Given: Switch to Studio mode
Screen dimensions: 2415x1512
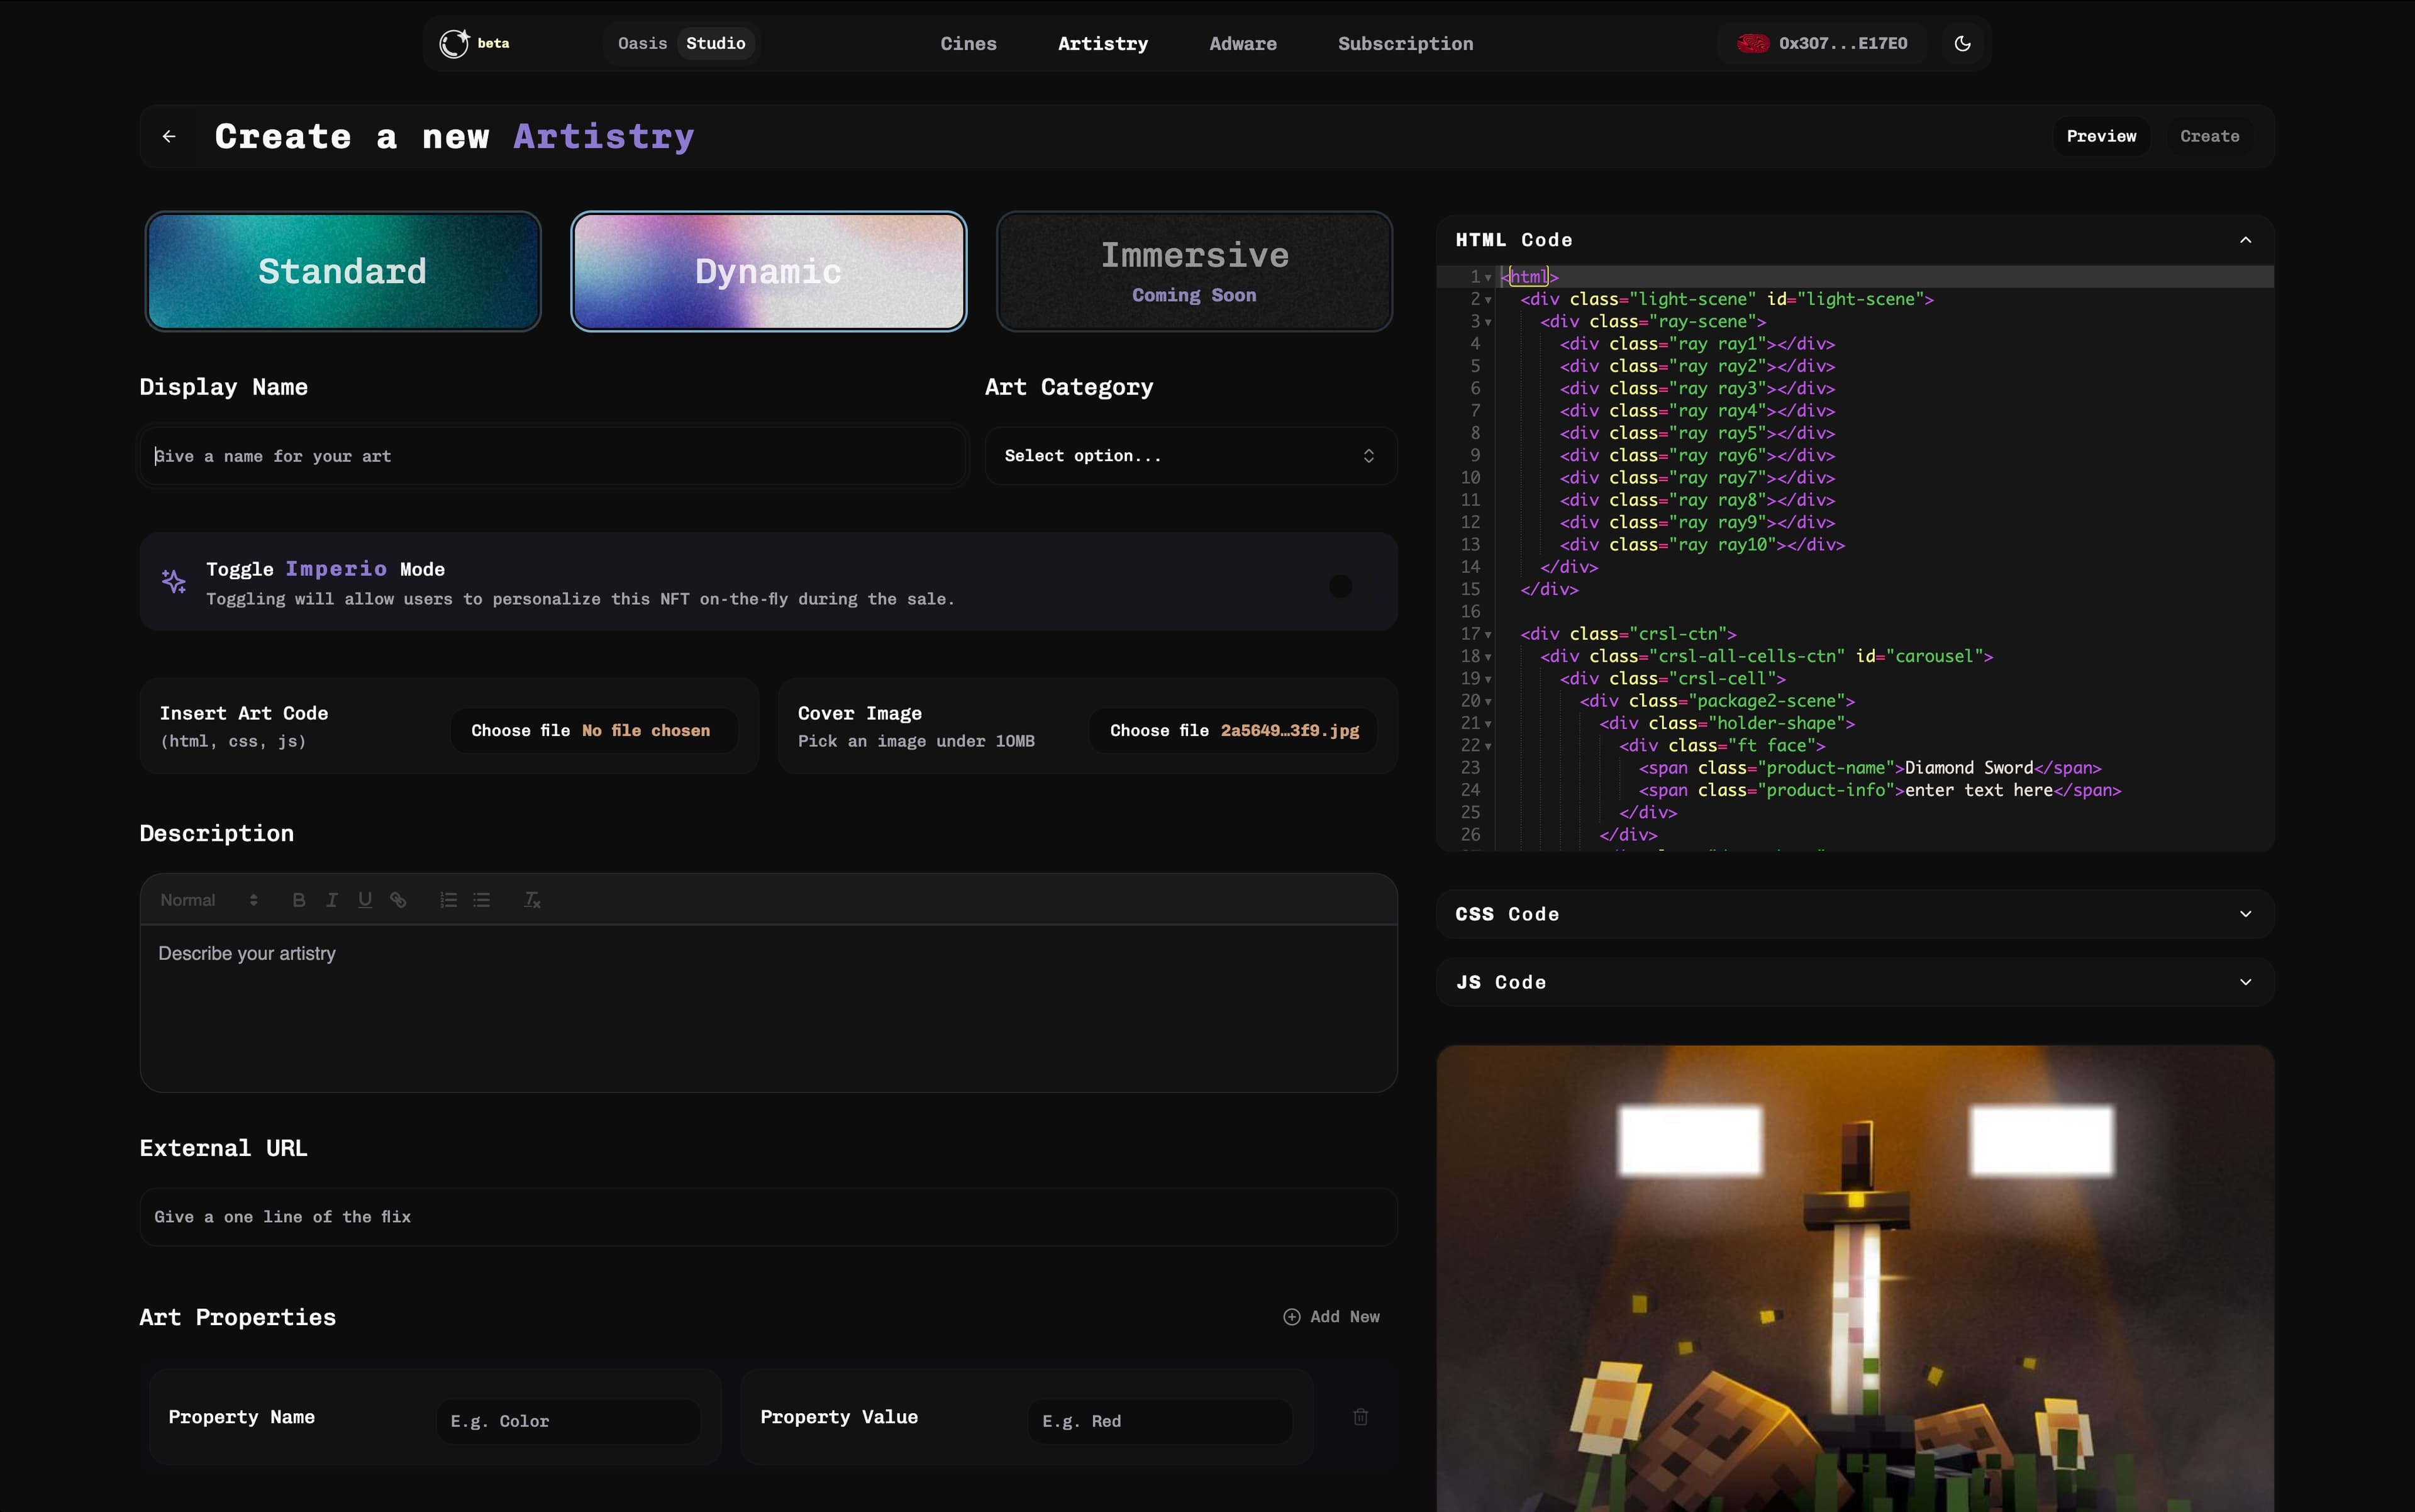Looking at the screenshot, I should pyautogui.click(x=716, y=43).
